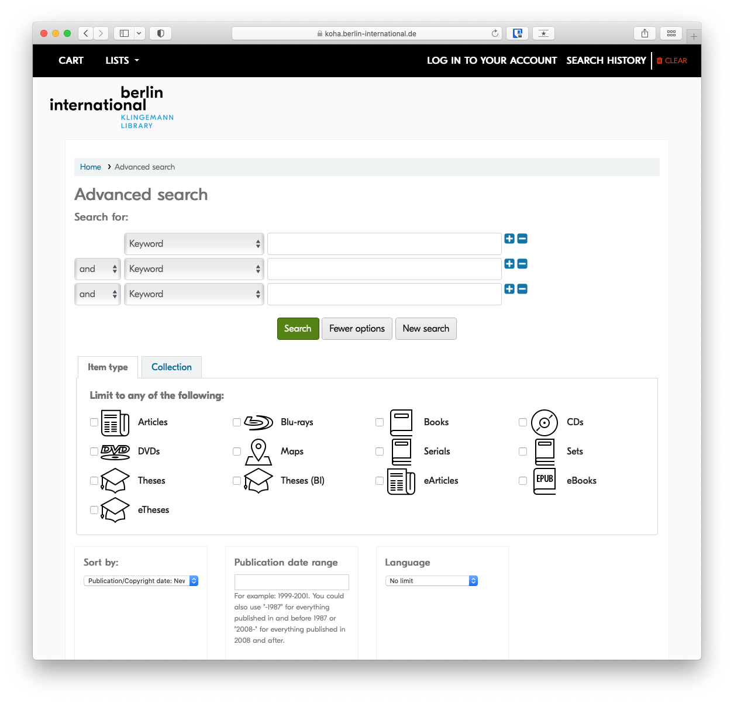The width and height of the screenshot is (734, 703).
Task: Click inside the publication date range field
Action: click(x=291, y=582)
